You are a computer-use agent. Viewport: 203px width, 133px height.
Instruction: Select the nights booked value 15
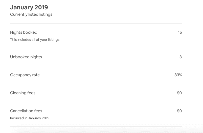pyautogui.click(x=180, y=32)
